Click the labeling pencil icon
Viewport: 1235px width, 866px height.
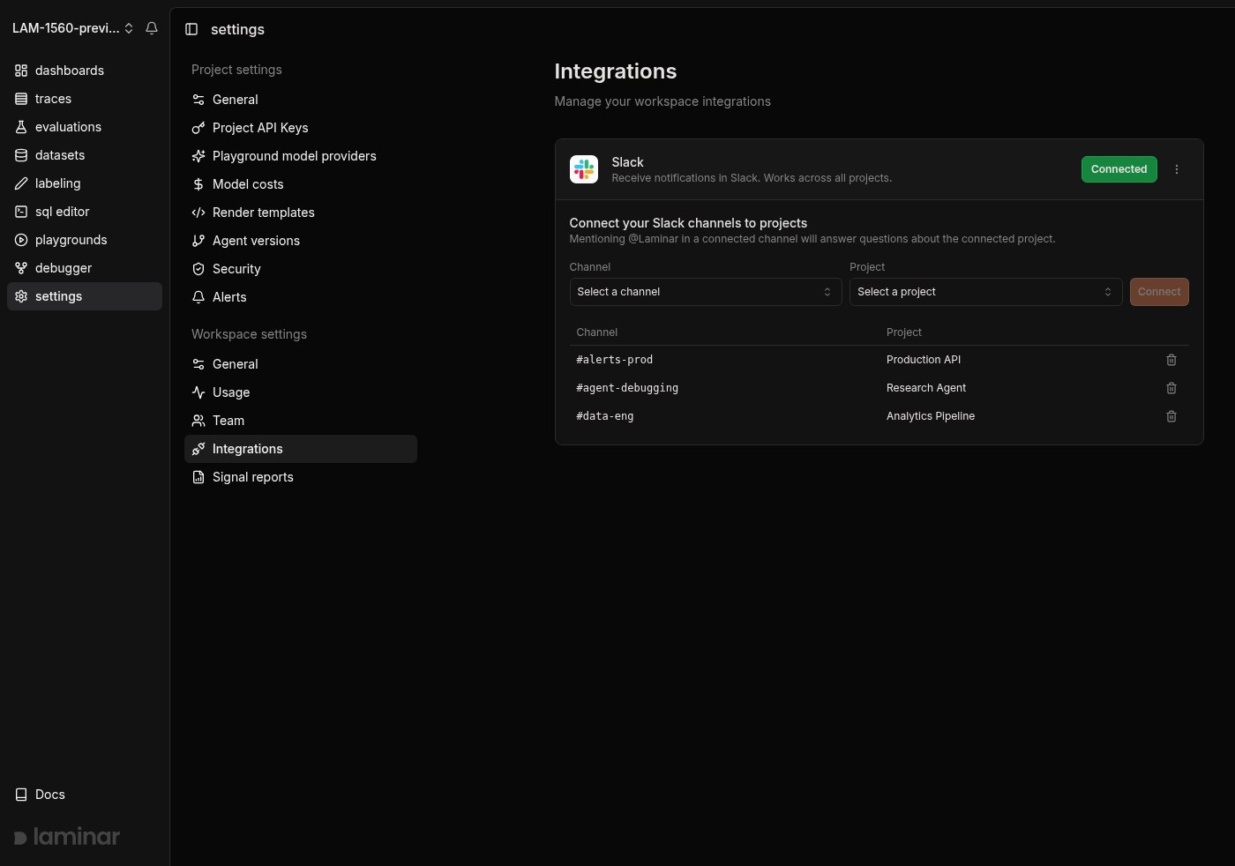21,183
